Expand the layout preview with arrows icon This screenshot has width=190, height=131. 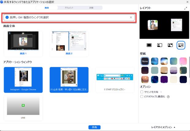click(185, 8)
